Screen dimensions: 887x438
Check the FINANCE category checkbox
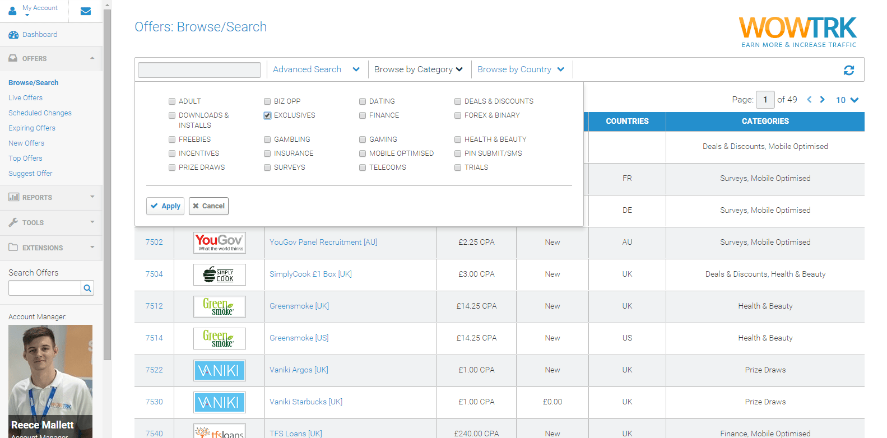pyautogui.click(x=363, y=115)
